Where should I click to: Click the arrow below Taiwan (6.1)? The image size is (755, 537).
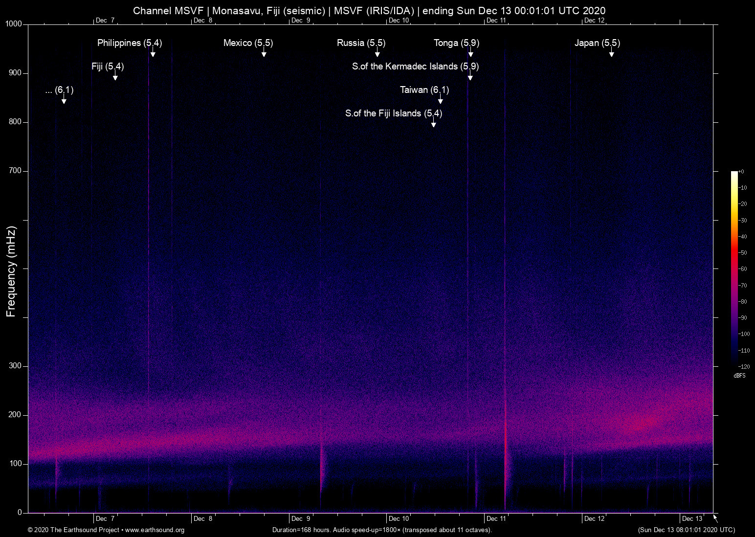(441, 100)
